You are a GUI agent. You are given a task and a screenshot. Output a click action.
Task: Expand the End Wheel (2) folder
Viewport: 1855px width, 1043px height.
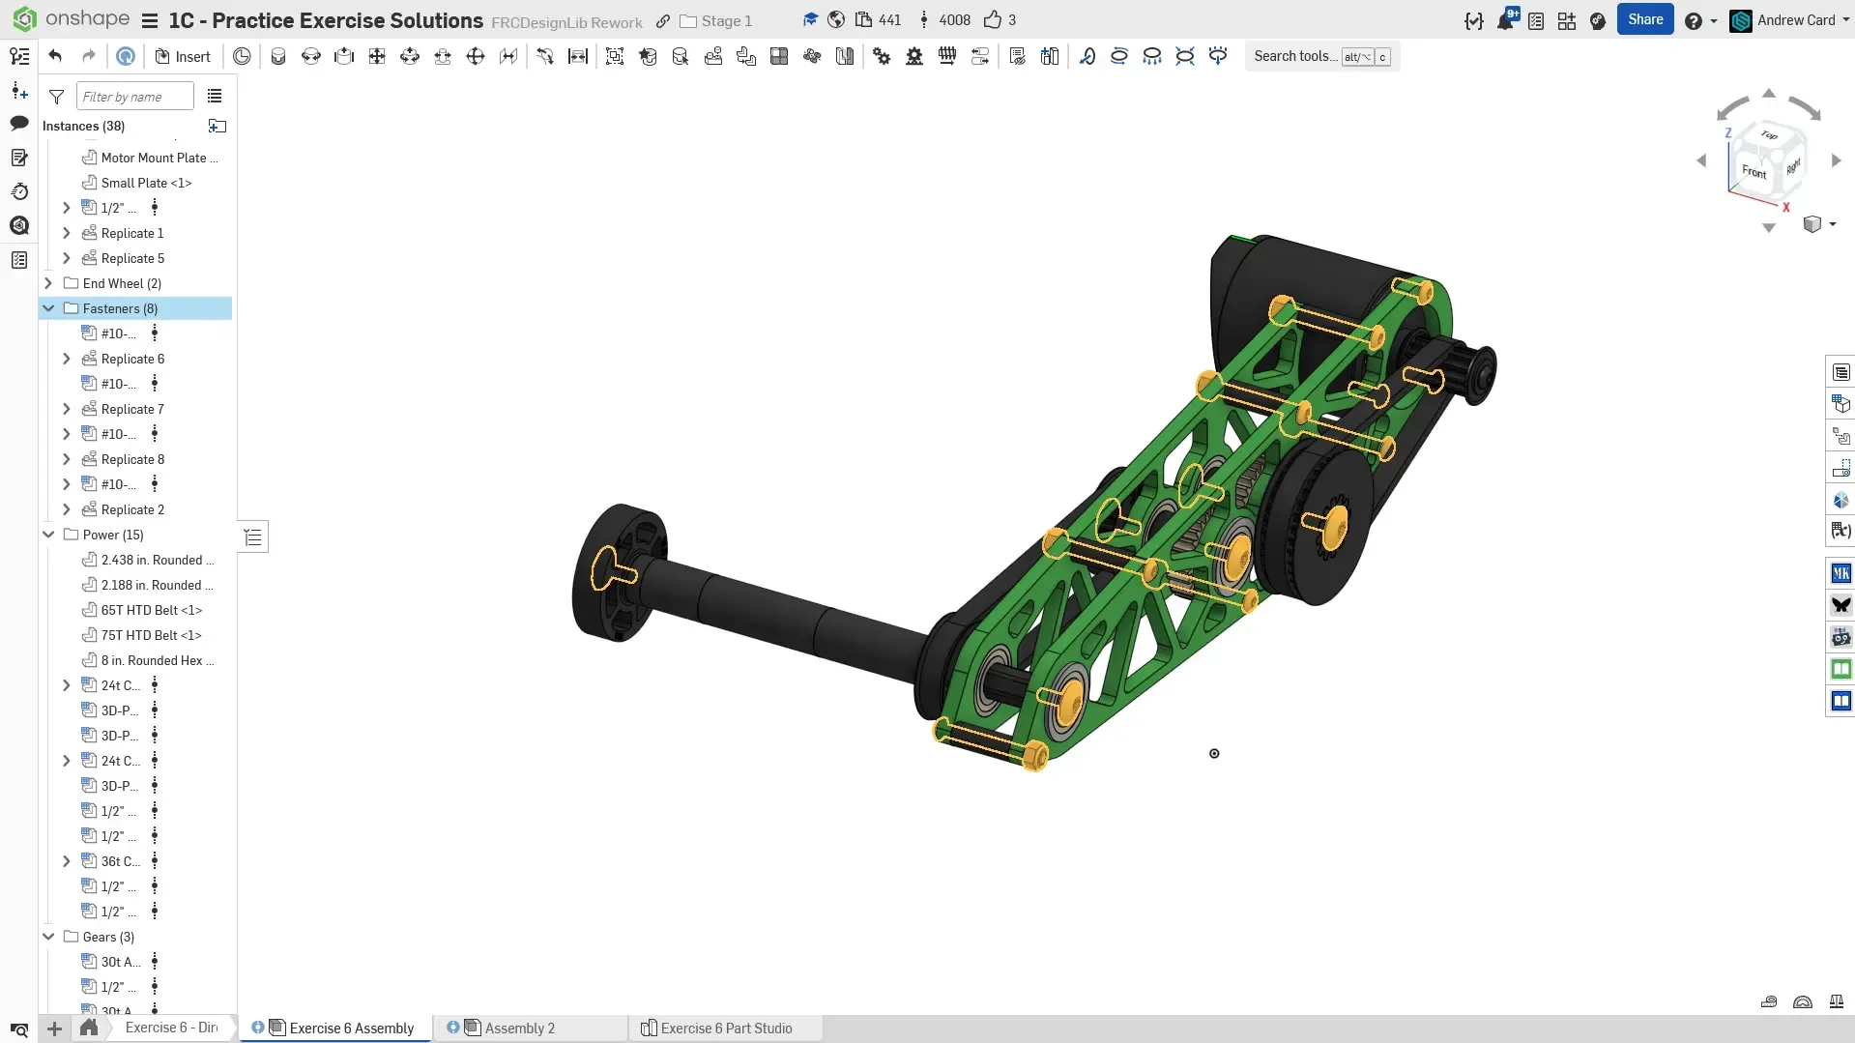click(x=48, y=283)
